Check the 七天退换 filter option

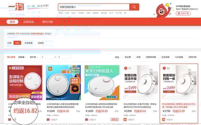point(173,57)
